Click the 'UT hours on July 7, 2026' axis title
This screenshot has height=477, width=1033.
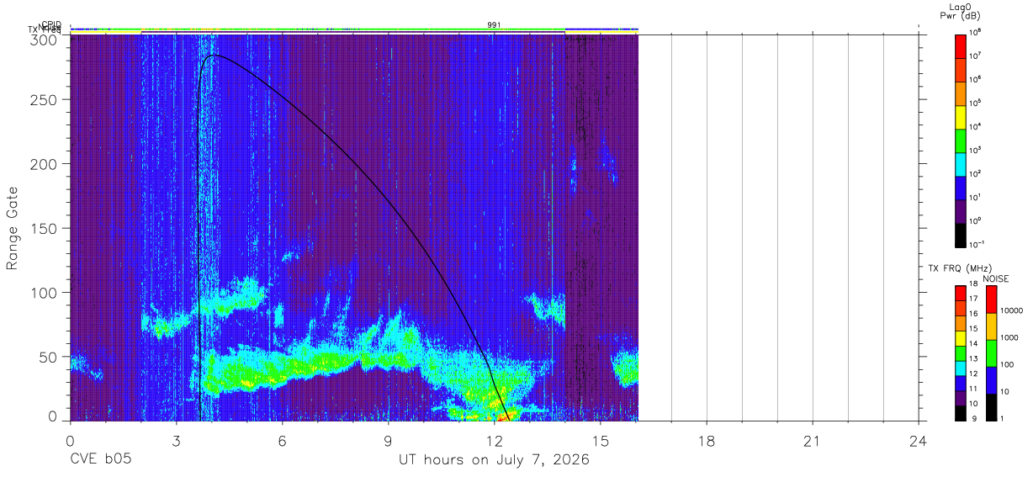point(494,460)
